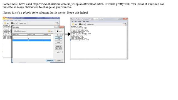
Task: Click the scroll-up arrow in right window
Action: (x=127, y=27)
